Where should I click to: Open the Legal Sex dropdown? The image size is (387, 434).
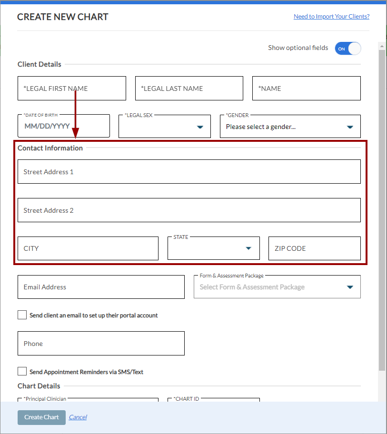tap(164, 127)
